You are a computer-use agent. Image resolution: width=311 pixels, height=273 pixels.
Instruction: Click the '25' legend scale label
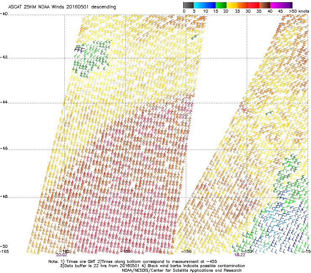237,11
